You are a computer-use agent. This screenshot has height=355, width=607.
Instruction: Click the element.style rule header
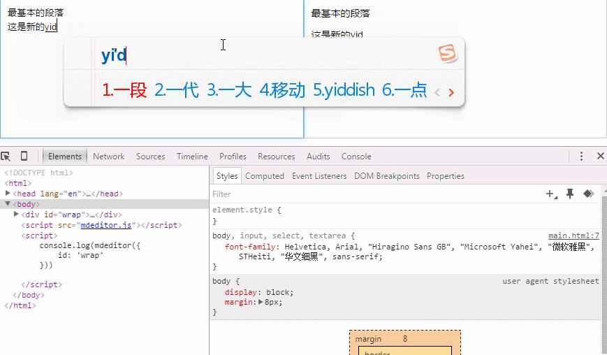coord(247,210)
